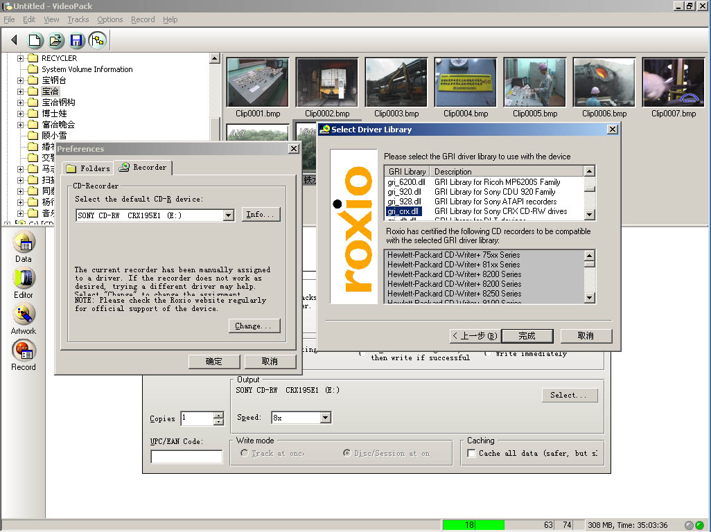Image resolution: width=711 pixels, height=532 pixels.
Task: Open the Record menu
Action: (x=143, y=19)
